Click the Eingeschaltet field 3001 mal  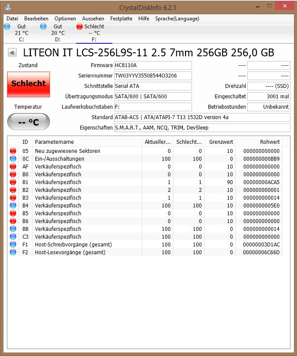pos(268,97)
